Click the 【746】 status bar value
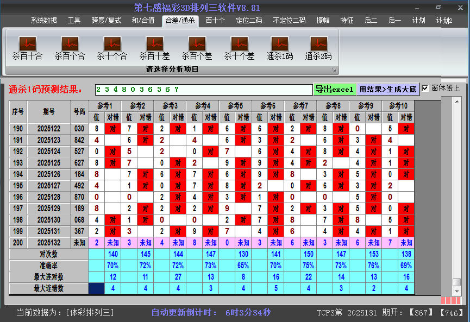The width and height of the screenshot is (470, 322). [x=452, y=313]
